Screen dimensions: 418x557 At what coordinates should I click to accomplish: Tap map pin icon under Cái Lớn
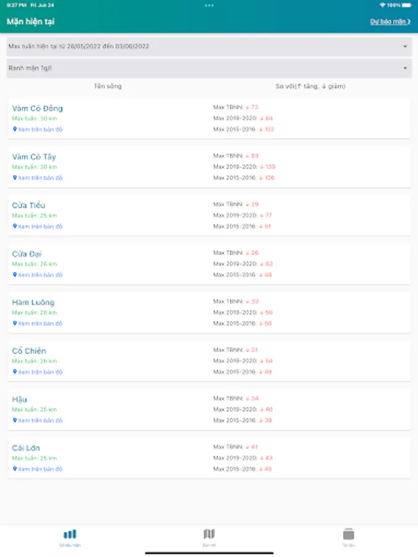coord(15,469)
